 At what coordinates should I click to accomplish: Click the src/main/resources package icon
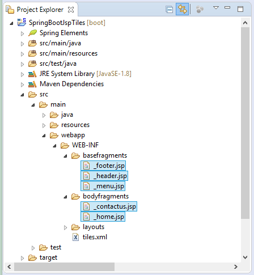click(32, 53)
